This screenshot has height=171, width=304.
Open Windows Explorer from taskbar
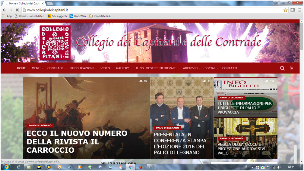click(29, 167)
